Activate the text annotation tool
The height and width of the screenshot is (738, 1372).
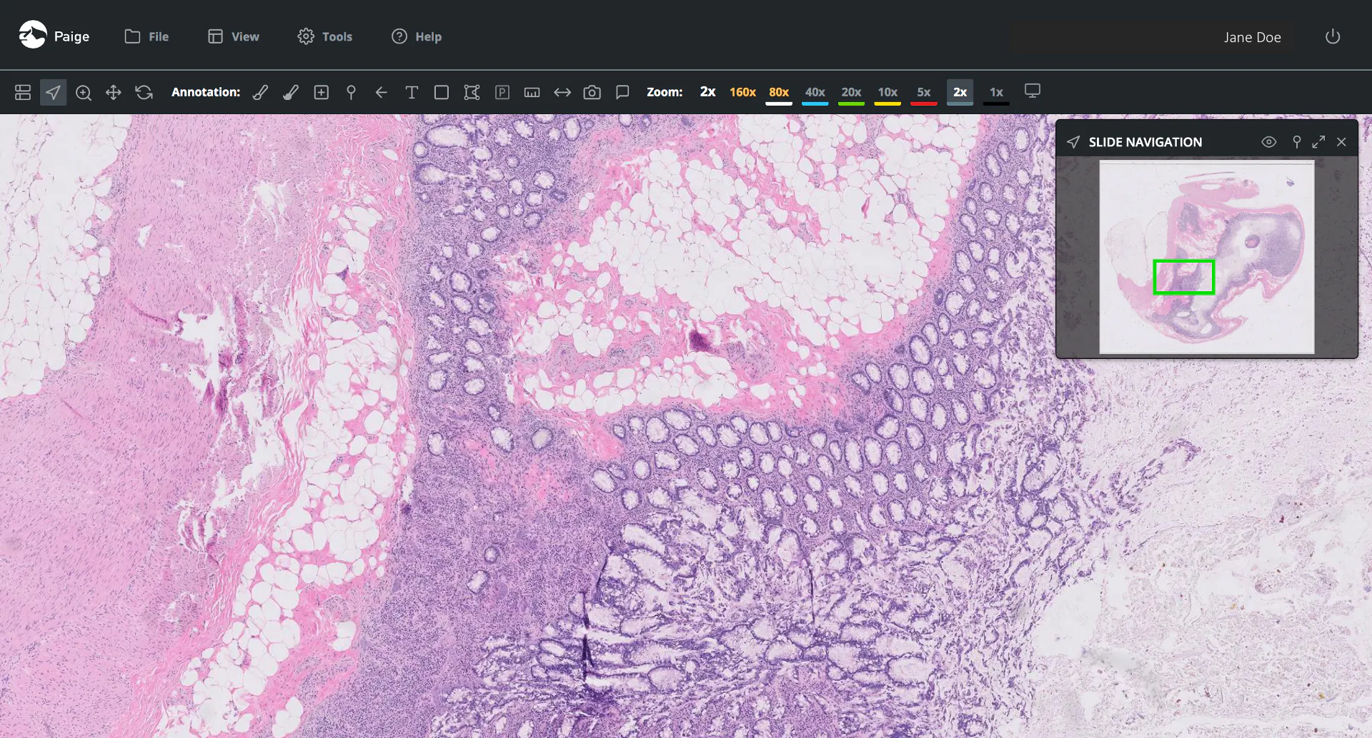pyautogui.click(x=412, y=92)
